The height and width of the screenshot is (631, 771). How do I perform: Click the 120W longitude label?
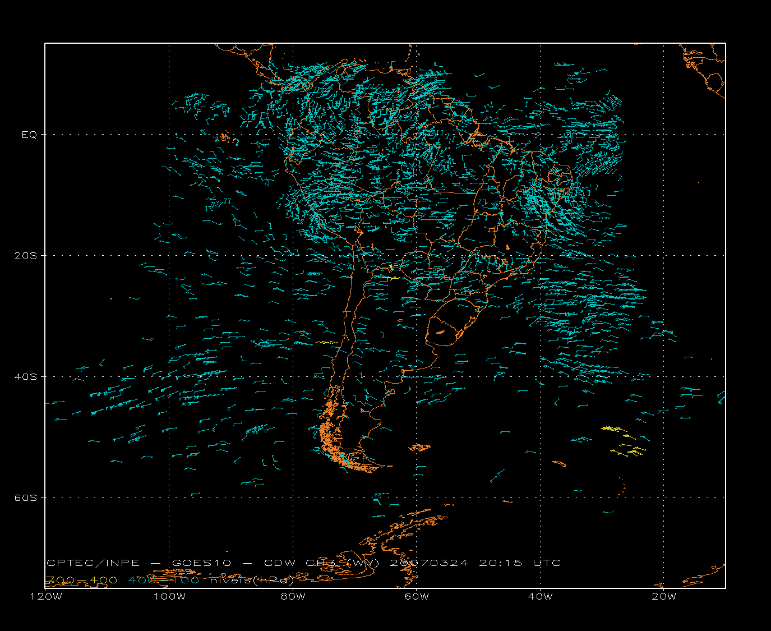click(46, 596)
